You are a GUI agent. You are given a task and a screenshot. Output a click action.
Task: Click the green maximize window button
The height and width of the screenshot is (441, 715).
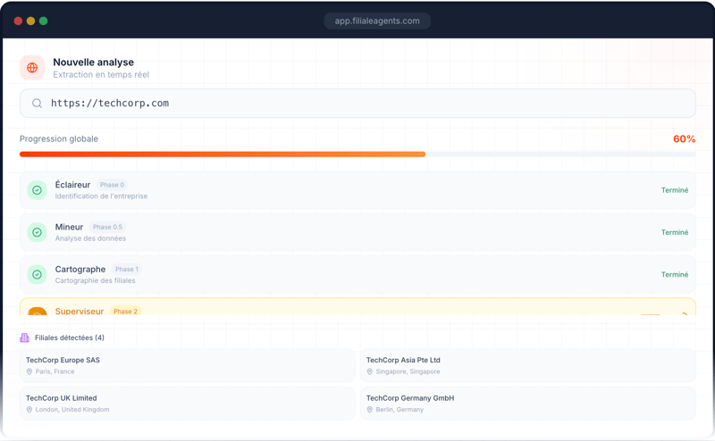click(x=43, y=21)
